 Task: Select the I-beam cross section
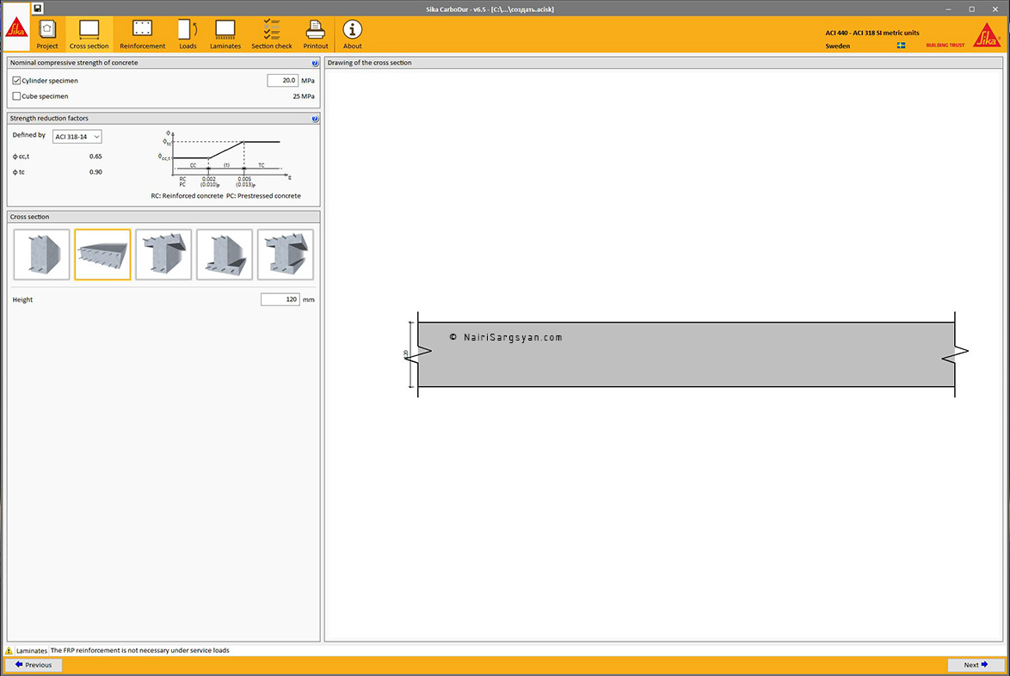pos(286,255)
